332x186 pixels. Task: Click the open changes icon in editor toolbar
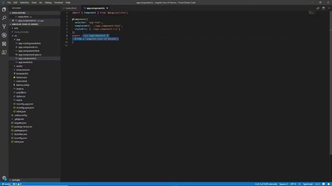tap(318, 8)
